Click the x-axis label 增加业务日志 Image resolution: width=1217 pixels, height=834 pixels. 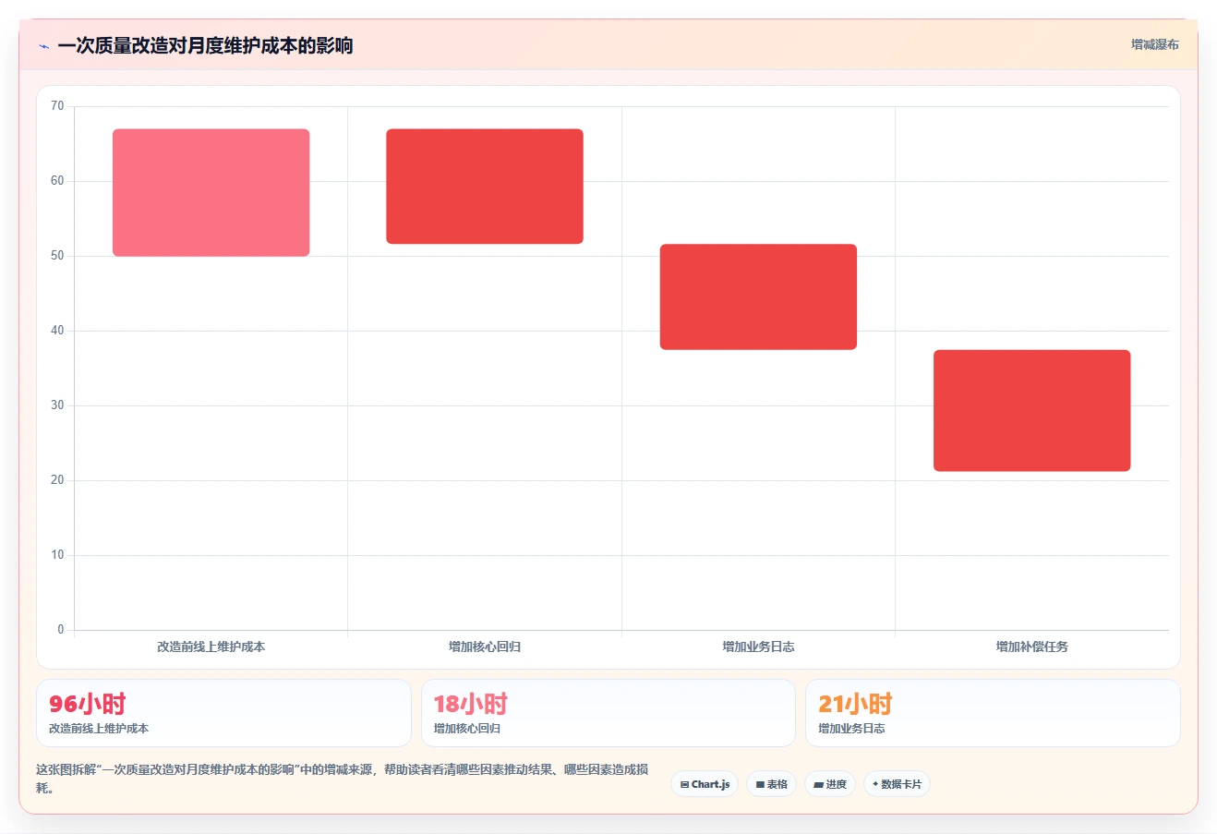pos(758,647)
